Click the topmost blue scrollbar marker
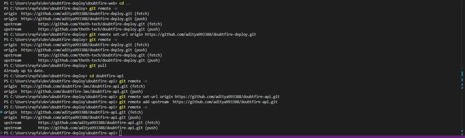The image size is (465, 138). 463,74
